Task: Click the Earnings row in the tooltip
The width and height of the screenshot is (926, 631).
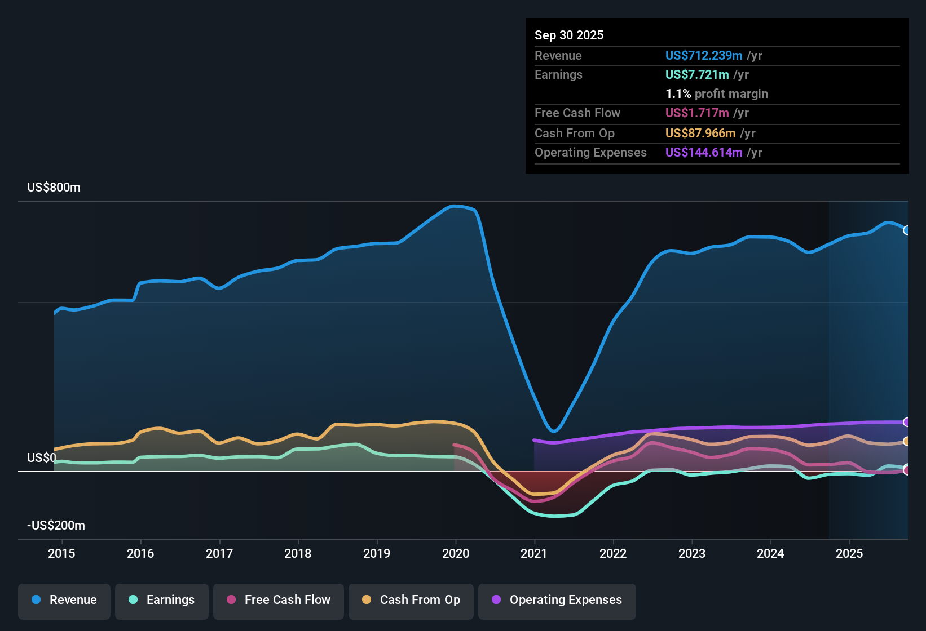Action: coord(716,74)
